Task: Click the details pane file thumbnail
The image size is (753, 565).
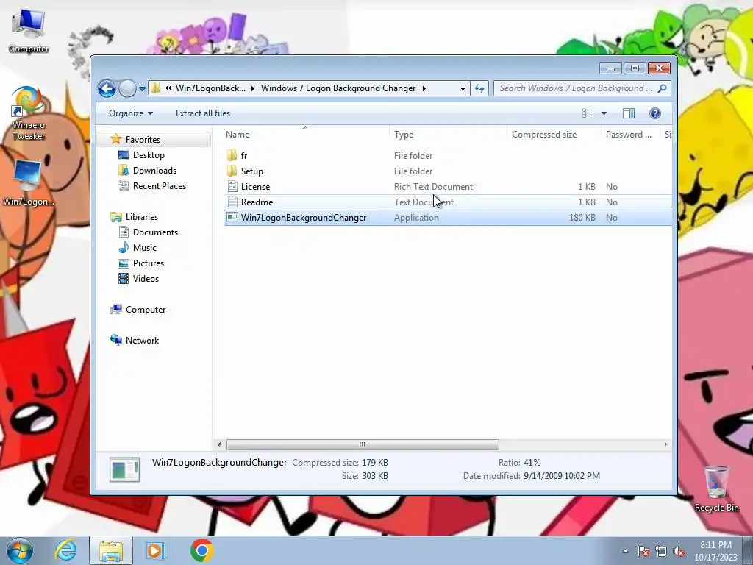Action: pos(124,469)
